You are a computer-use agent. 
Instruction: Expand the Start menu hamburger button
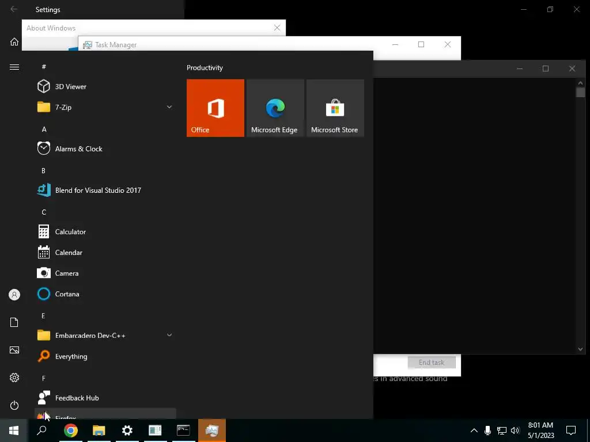pyautogui.click(x=14, y=67)
